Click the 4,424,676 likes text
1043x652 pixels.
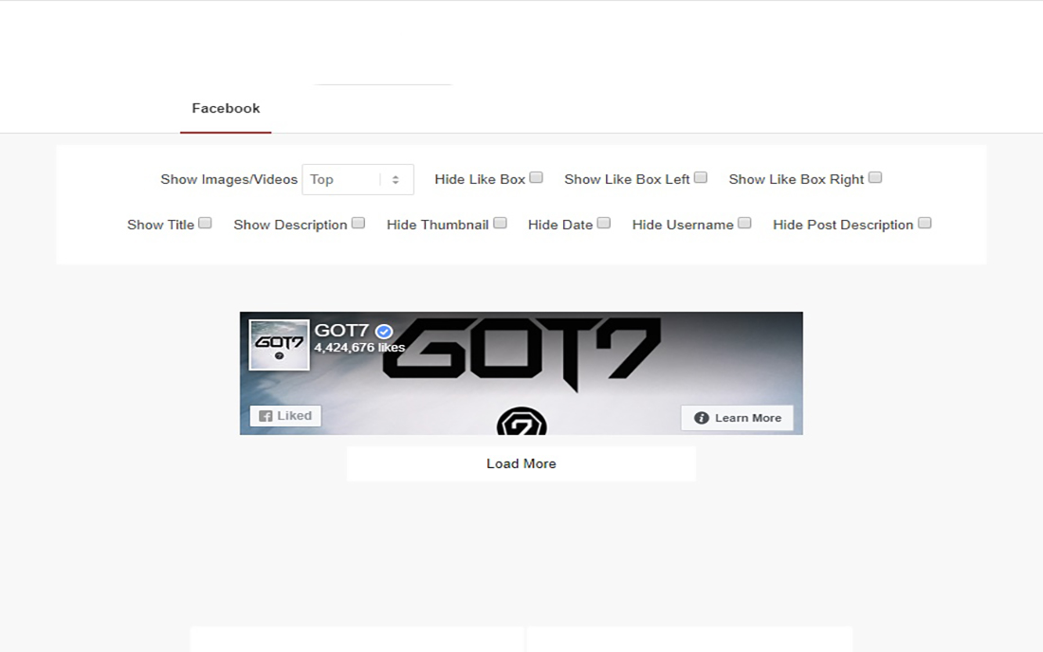[359, 348]
